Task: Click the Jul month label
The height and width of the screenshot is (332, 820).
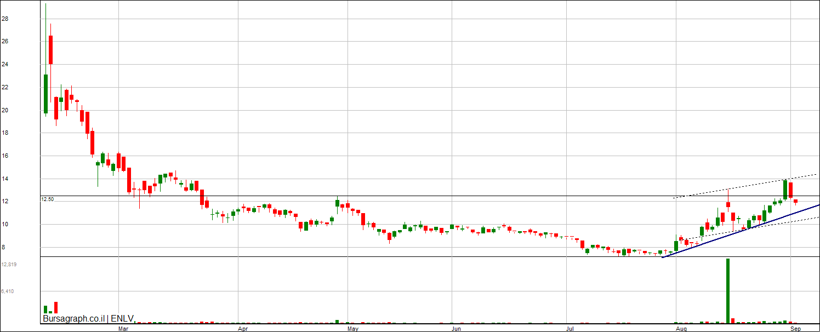Action: (570, 329)
